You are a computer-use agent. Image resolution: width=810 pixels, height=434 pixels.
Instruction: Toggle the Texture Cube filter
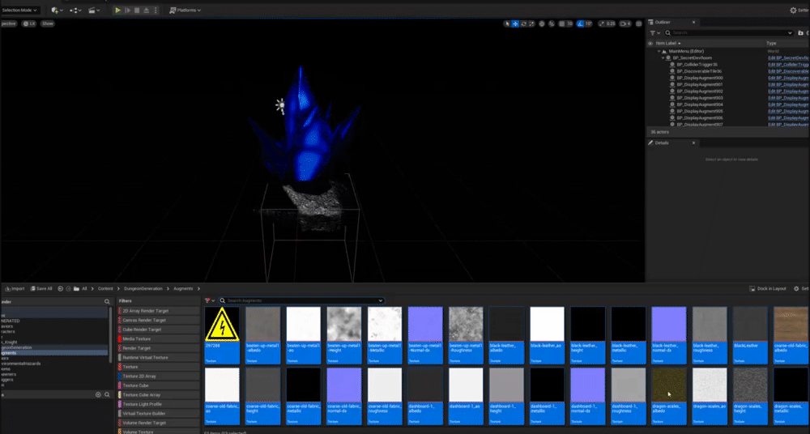coord(159,385)
